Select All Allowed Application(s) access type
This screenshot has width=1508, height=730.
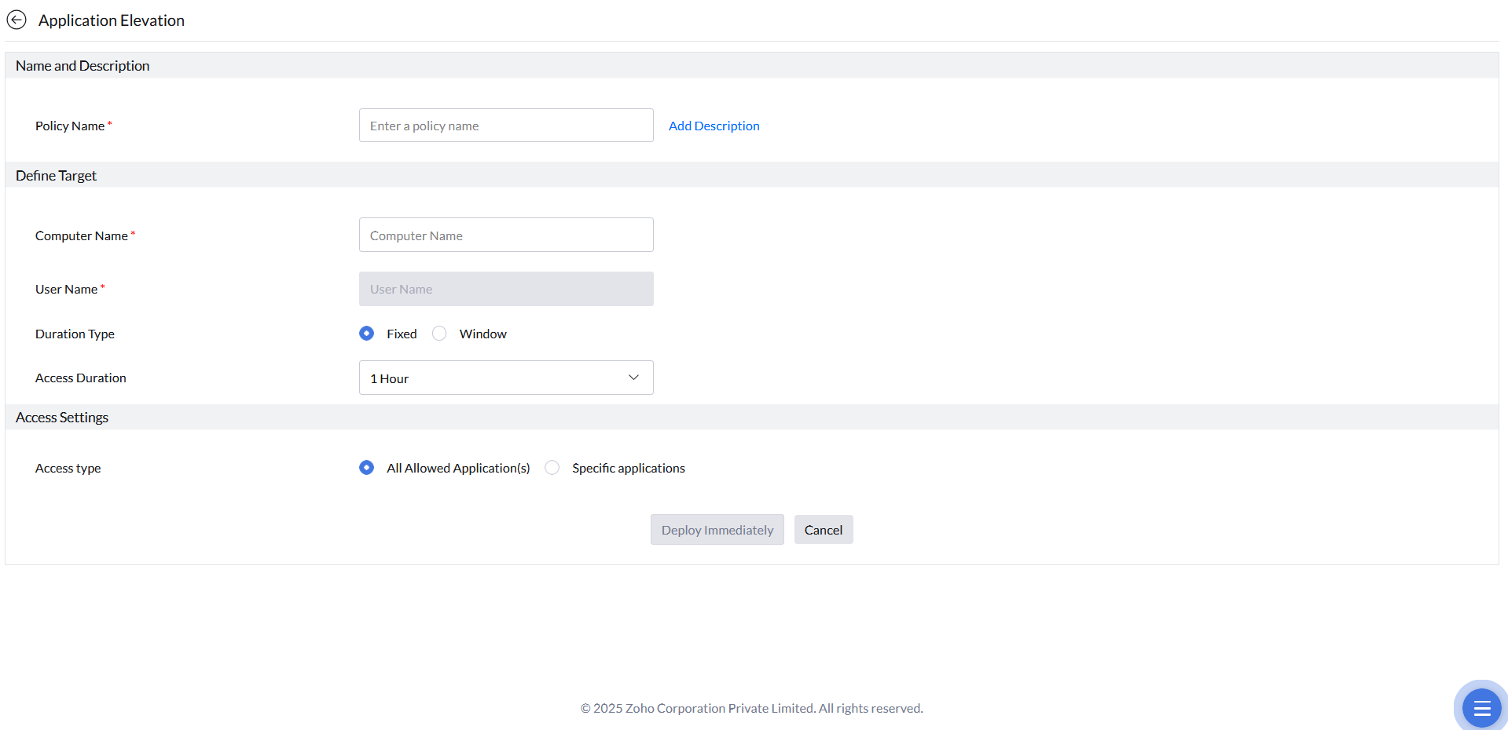point(367,468)
